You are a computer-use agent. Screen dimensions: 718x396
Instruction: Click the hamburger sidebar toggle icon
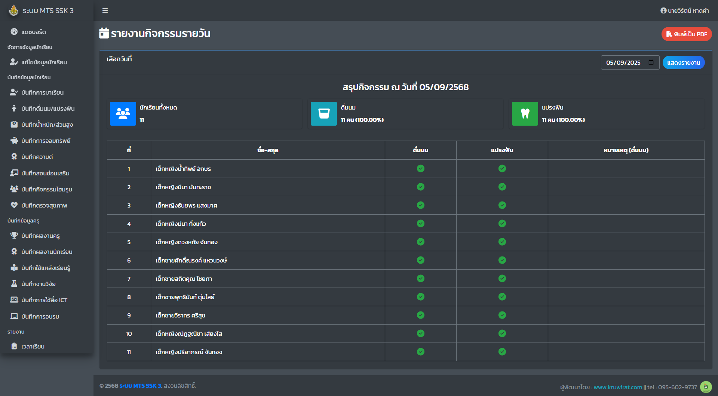pyautogui.click(x=105, y=10)
